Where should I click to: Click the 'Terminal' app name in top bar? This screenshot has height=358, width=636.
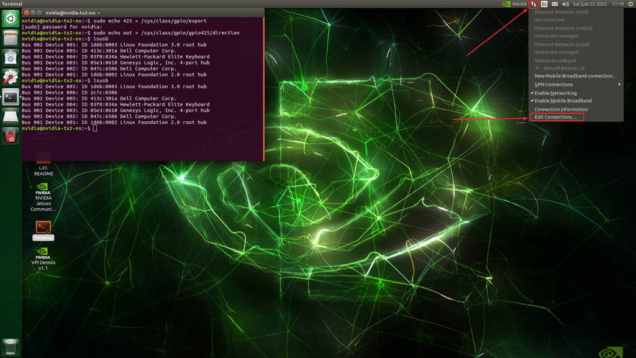tap(12, 4)
